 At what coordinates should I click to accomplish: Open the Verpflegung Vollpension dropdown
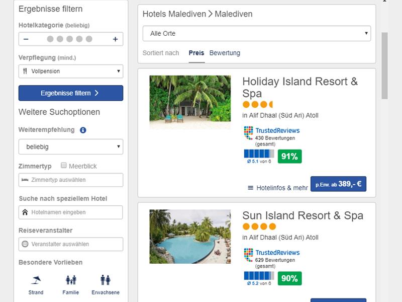71,71
